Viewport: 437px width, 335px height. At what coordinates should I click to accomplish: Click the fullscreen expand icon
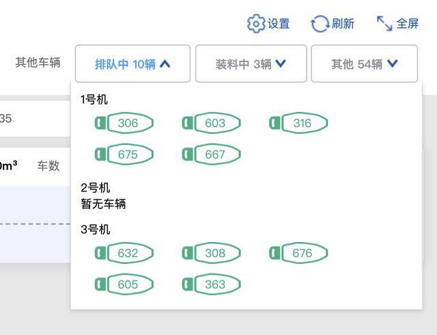coord(384,23)
